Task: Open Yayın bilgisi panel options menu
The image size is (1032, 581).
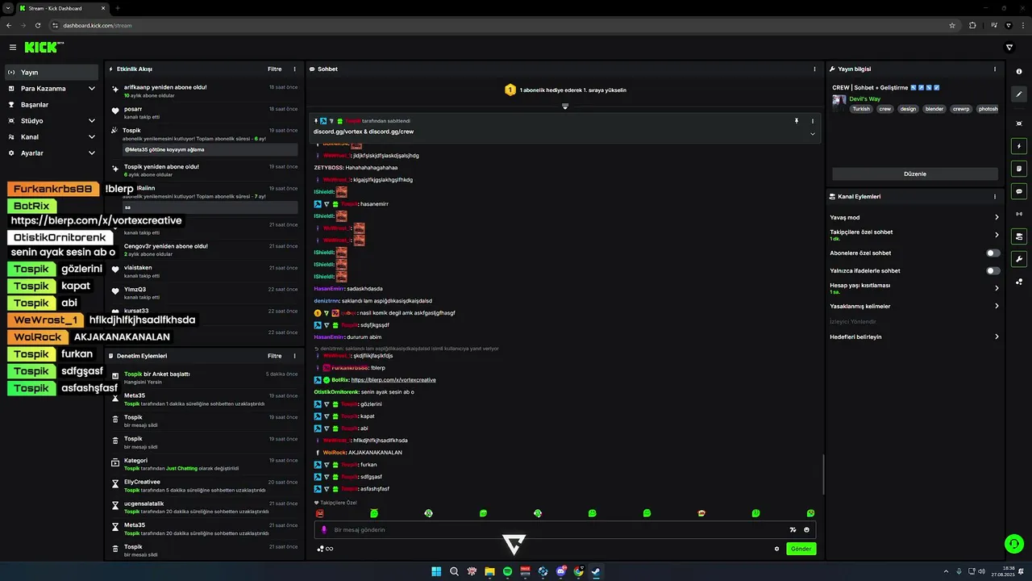Action: 995,69
